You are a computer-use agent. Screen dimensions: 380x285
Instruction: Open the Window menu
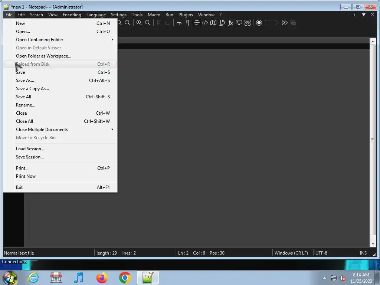tap(206, 15)
